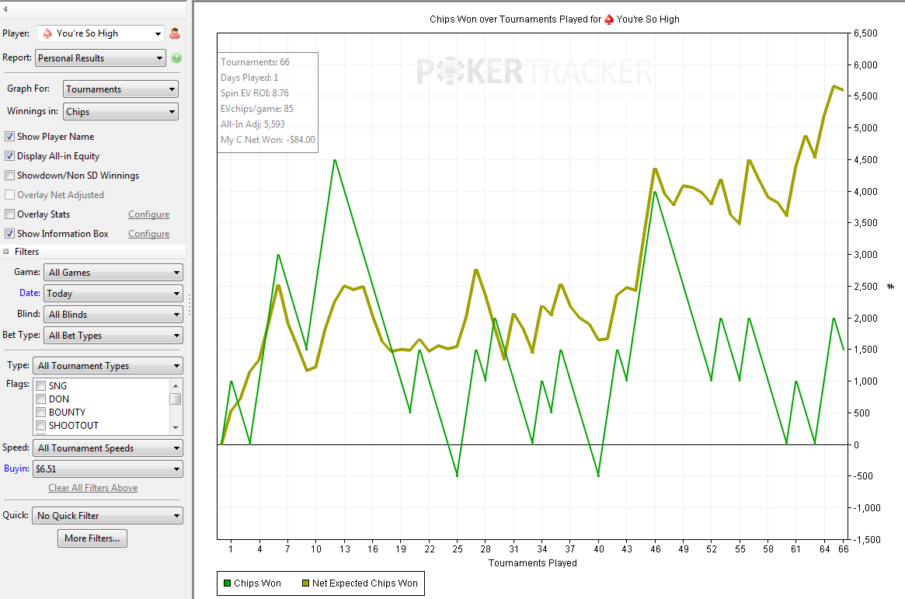This screenshot has height=599, width=905.
Task: Click the player profile icon
Action: coord(174,33)
